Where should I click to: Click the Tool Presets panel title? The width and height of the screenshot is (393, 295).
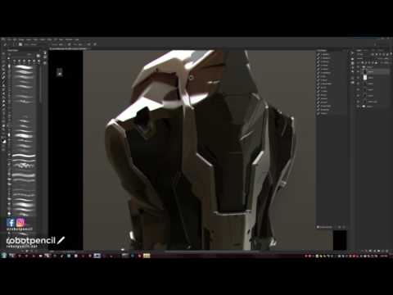tap(322, 51)
